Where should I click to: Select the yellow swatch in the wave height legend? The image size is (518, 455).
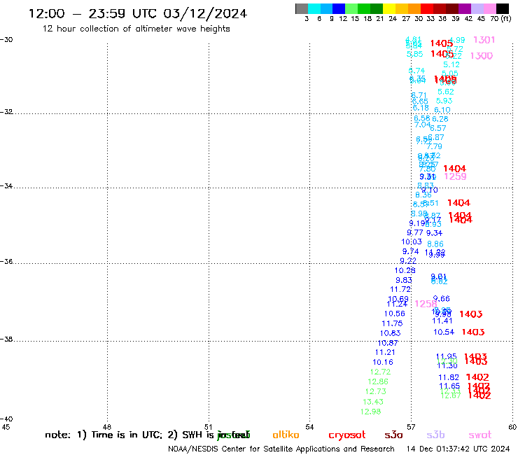[x=388, y=8]
